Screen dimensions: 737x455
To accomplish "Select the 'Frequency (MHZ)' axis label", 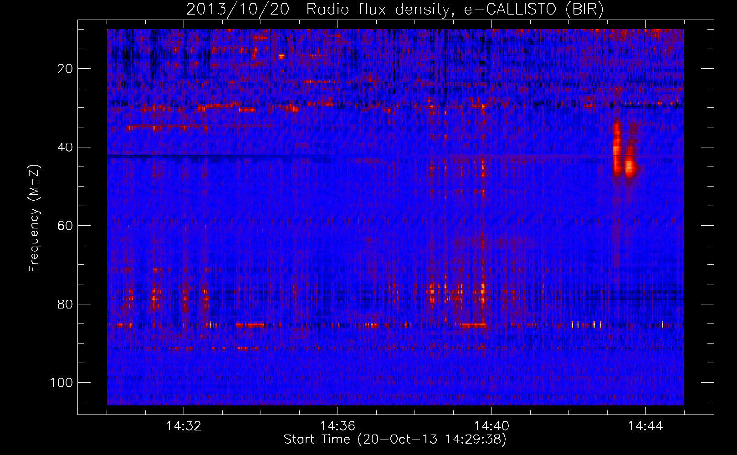I will point(34,218).
